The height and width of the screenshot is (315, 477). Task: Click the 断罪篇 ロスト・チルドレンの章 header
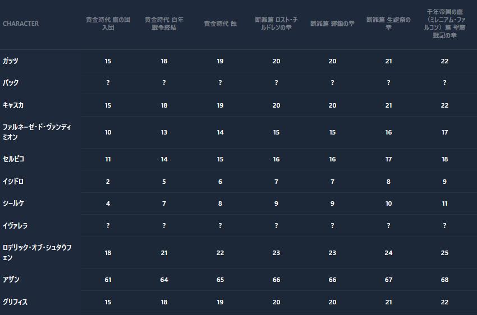(276, 24)
